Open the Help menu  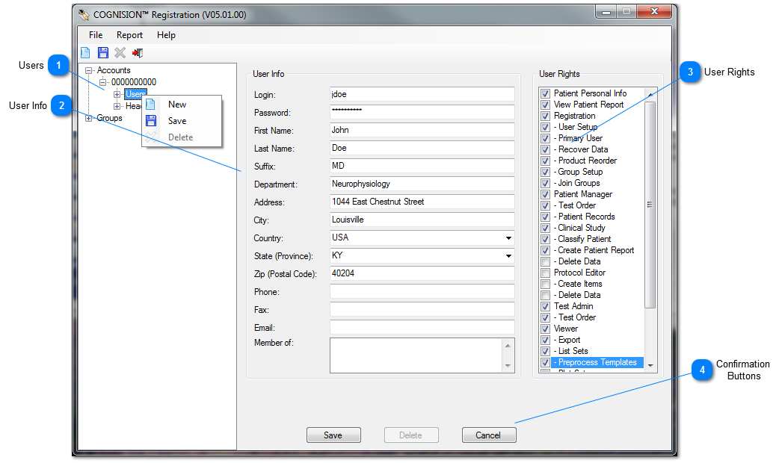click(x=166, y=35)
